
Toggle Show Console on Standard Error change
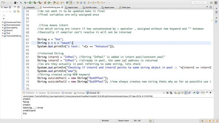[190, 93]
